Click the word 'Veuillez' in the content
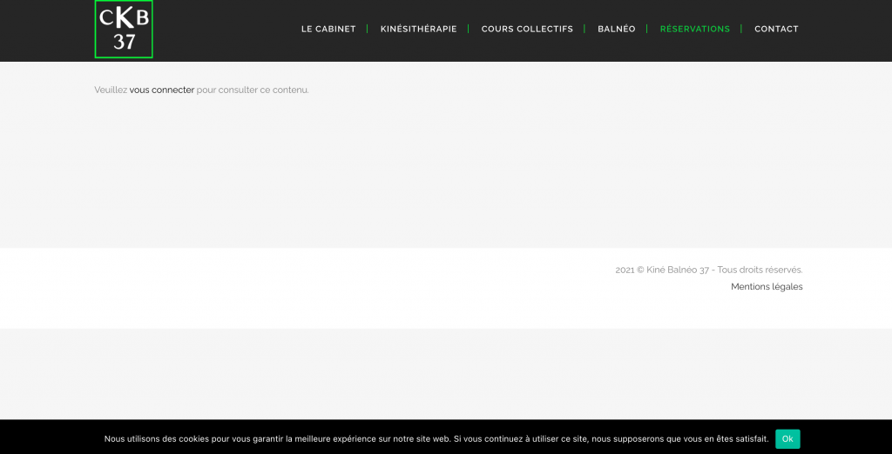Screen dimensions: 892x454 point(111,90)
